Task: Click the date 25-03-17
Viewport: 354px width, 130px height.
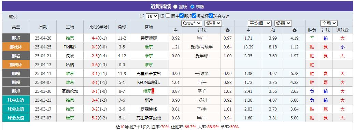Action: pos(43,109)
